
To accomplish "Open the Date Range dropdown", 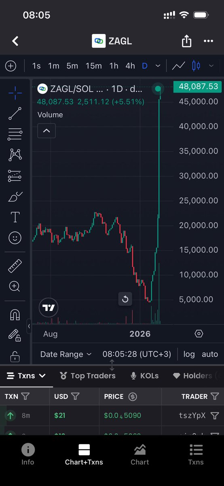I will [66, 354].
